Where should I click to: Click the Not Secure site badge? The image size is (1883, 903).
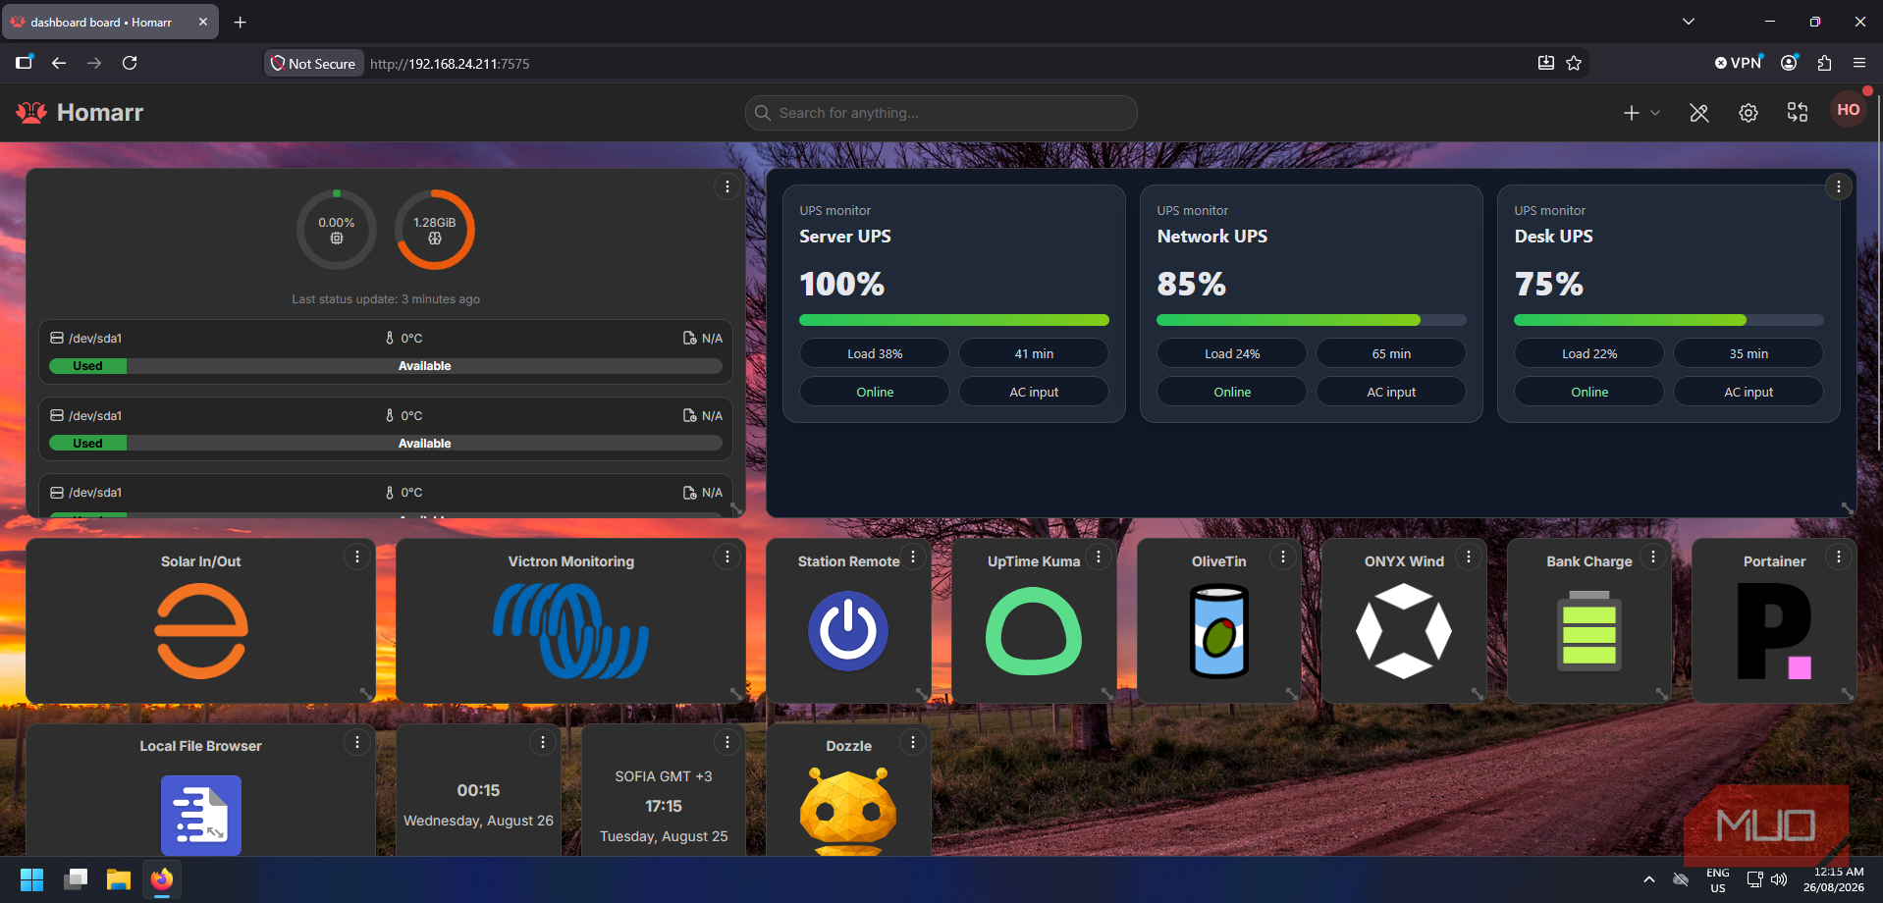pyautogui.click(x=313, y=64)
